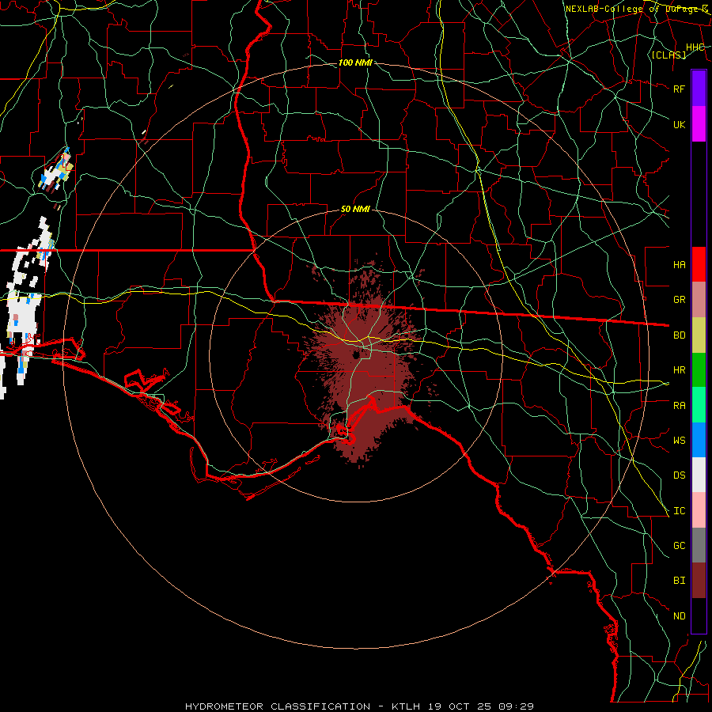Click the ND legend label
This screenshot has width=712, height=712.
[679, 616]
